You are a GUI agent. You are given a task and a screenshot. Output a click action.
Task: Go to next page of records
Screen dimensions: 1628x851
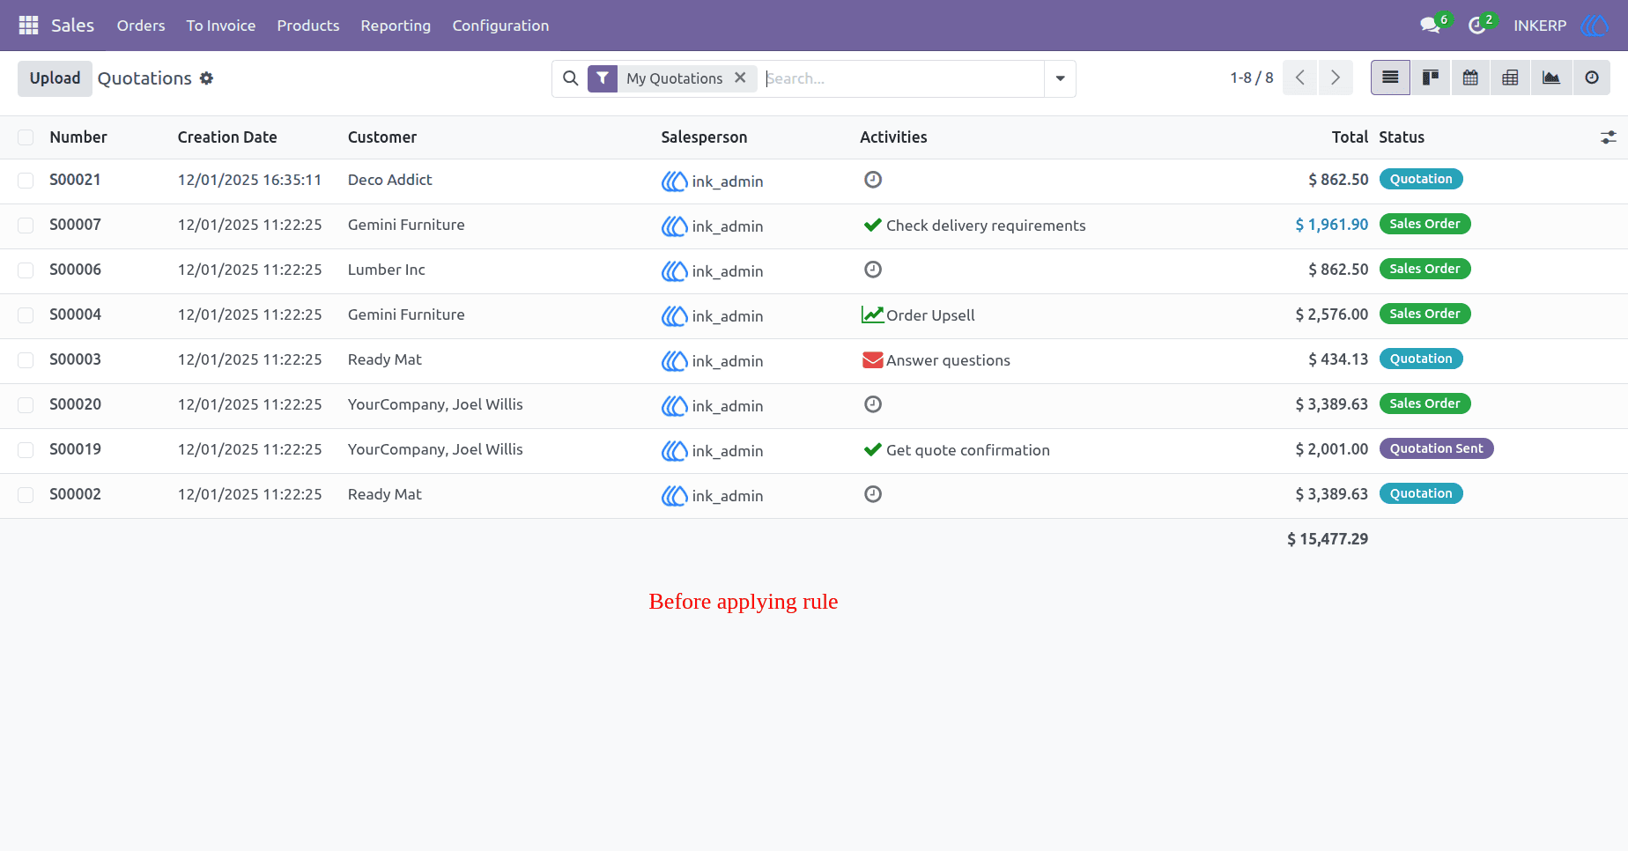pyautogui.click(x=1336, y=78)
